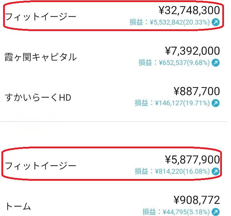
Task: Select the second フィットイージー holding name
Action: 40,166
